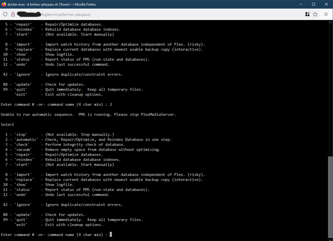The image size is (333, 241).
Task: Click the upper "9 - 'replace'" line
Action: pyautogui.click(x=104, y=49)
